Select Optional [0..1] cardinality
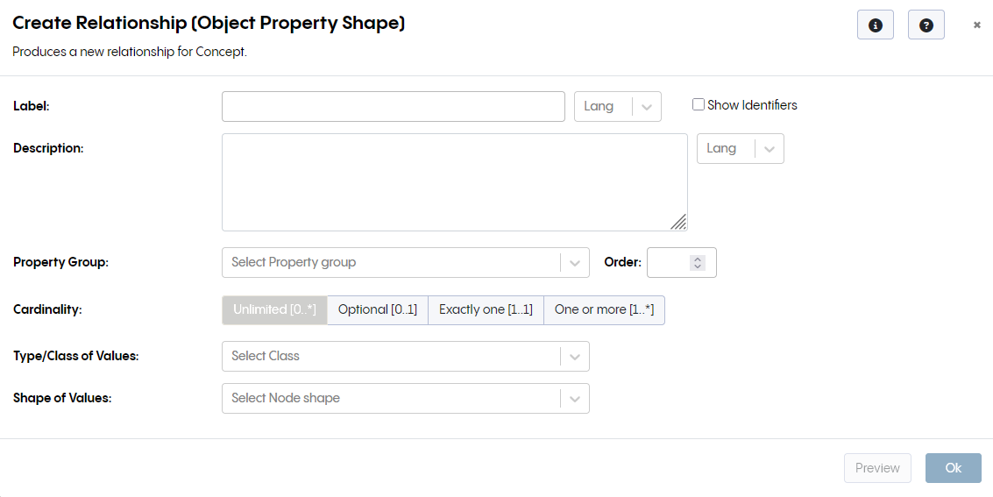 (378, 309)
